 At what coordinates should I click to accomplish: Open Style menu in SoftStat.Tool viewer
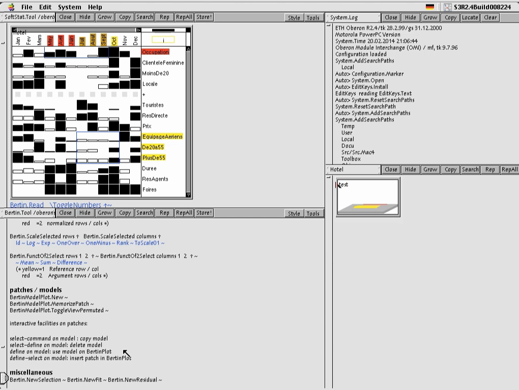294,18
